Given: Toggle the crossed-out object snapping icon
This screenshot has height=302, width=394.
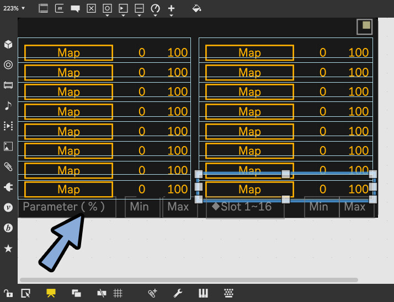Looking at the screenshot, I should click(x=102, y=293).
